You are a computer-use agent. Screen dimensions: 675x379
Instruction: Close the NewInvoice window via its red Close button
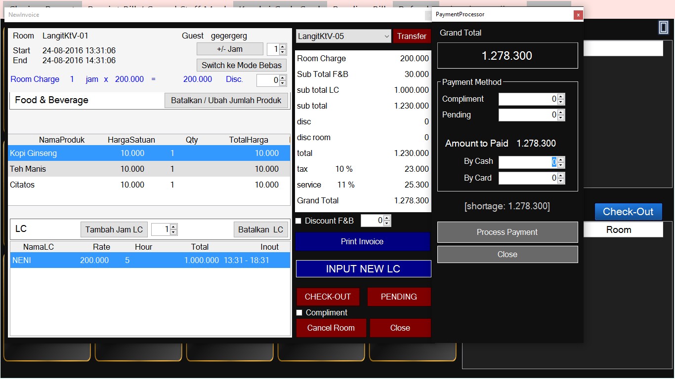click(x=400, y=328)
